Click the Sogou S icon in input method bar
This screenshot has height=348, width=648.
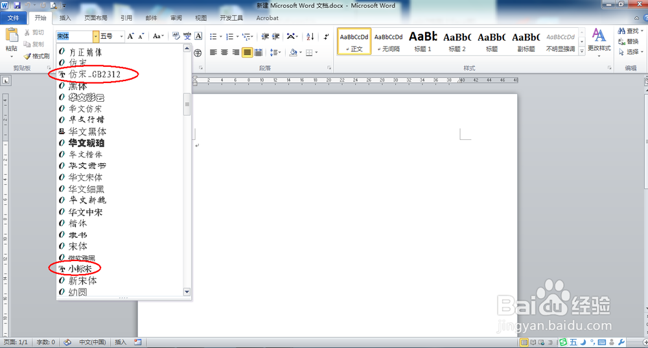click(563, 342)
